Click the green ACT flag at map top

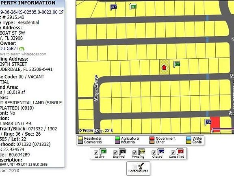tap(133, 7)
